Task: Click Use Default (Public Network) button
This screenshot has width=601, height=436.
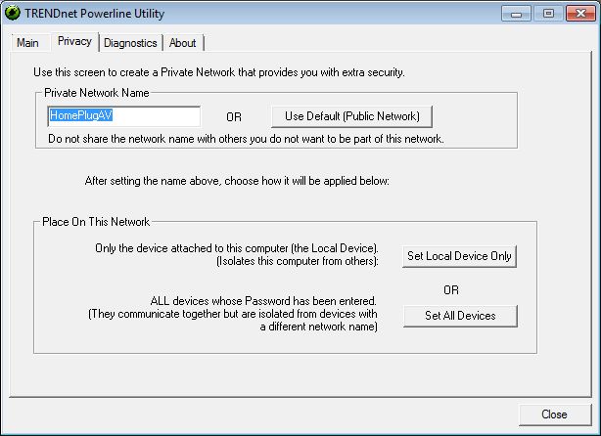Action: [351, 116]
